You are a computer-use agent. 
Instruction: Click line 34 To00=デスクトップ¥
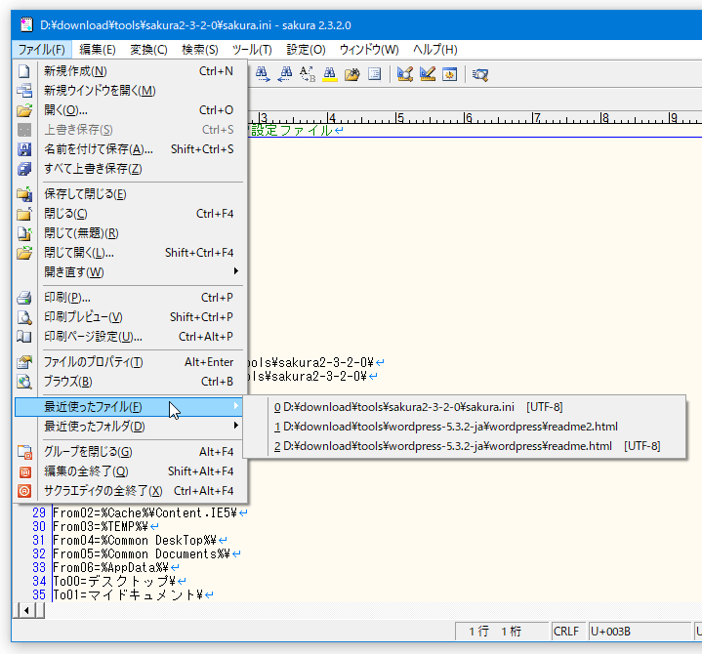[x=114, y=582]
